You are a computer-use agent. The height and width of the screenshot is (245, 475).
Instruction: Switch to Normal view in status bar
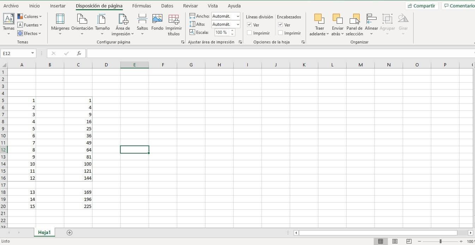(x=380, y=241)
